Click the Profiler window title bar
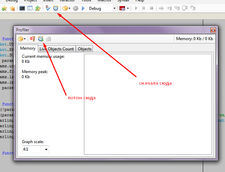Screen dimensions: 225x172 pyautogui.click(x=112, y=30)
